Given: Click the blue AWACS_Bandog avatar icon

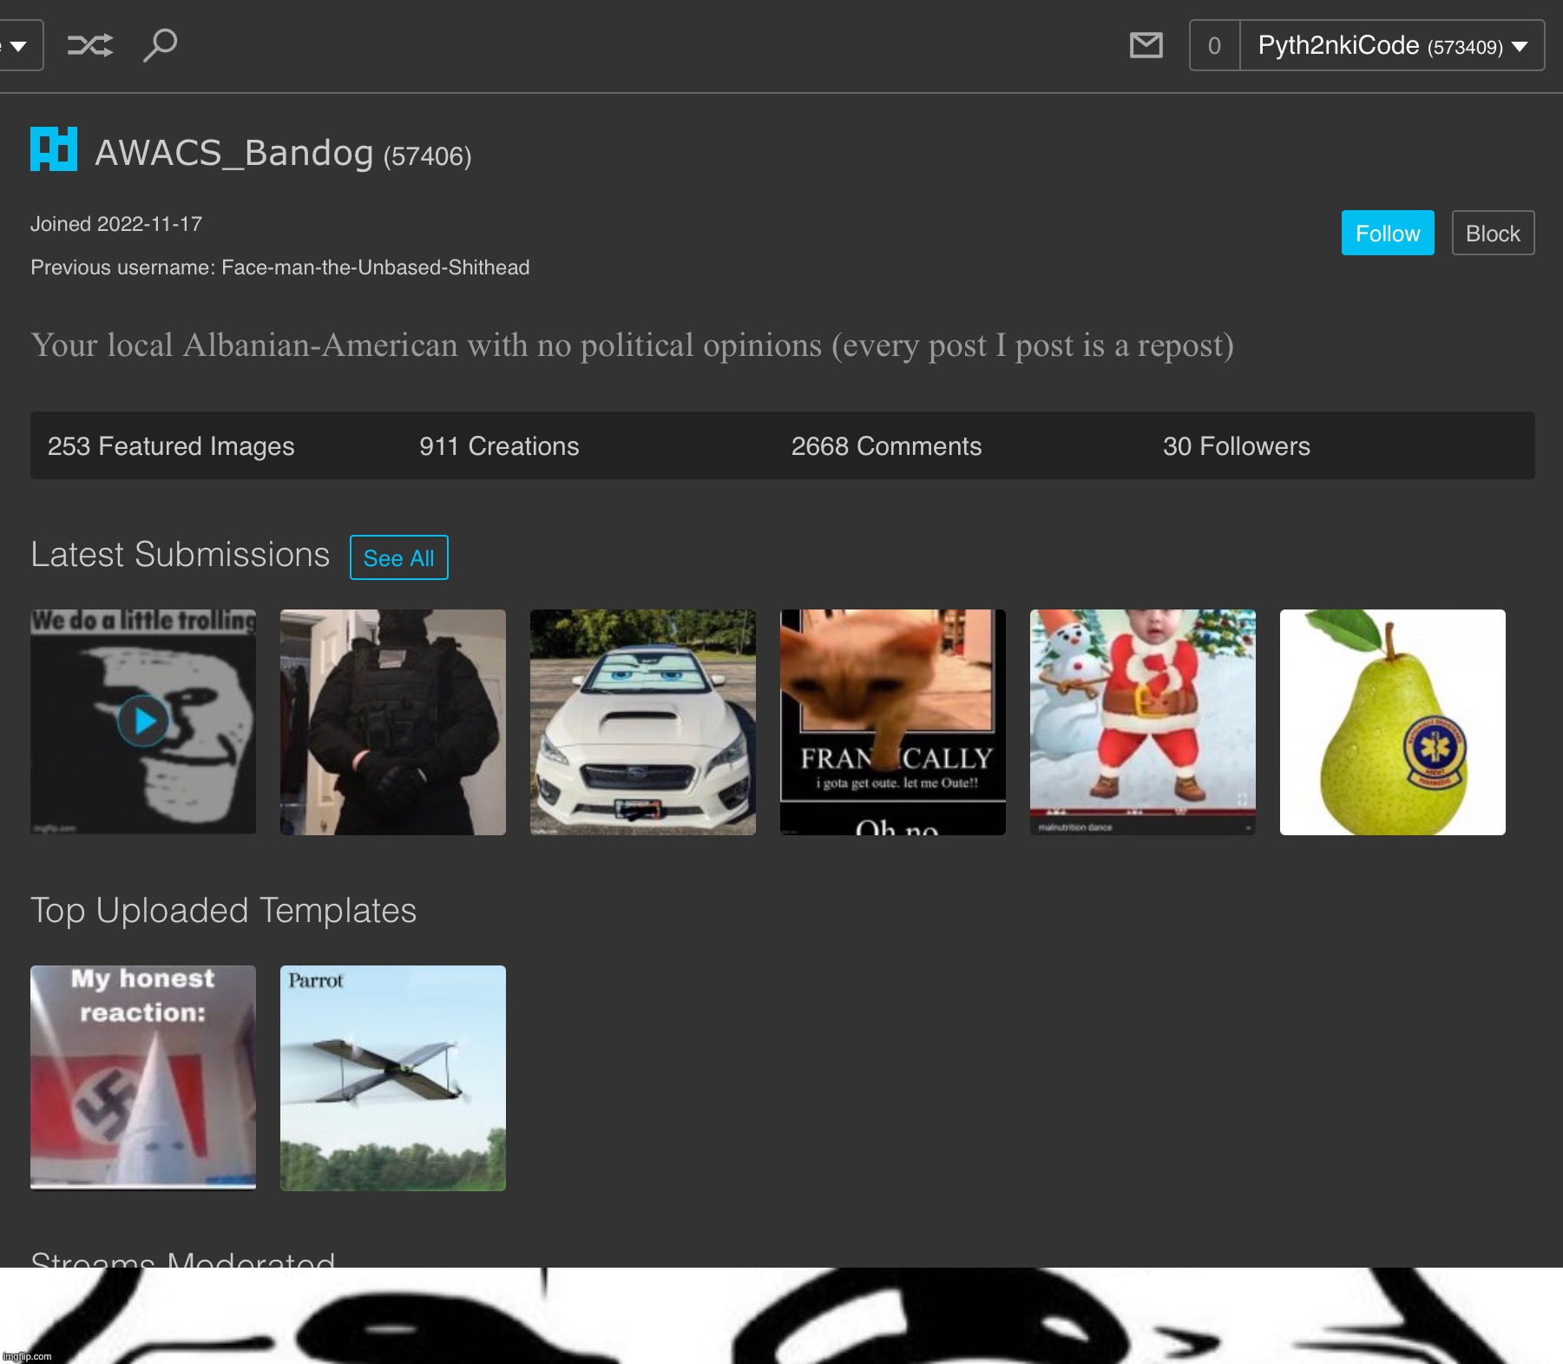Looking at the screenshot, I should pos(54,149).
